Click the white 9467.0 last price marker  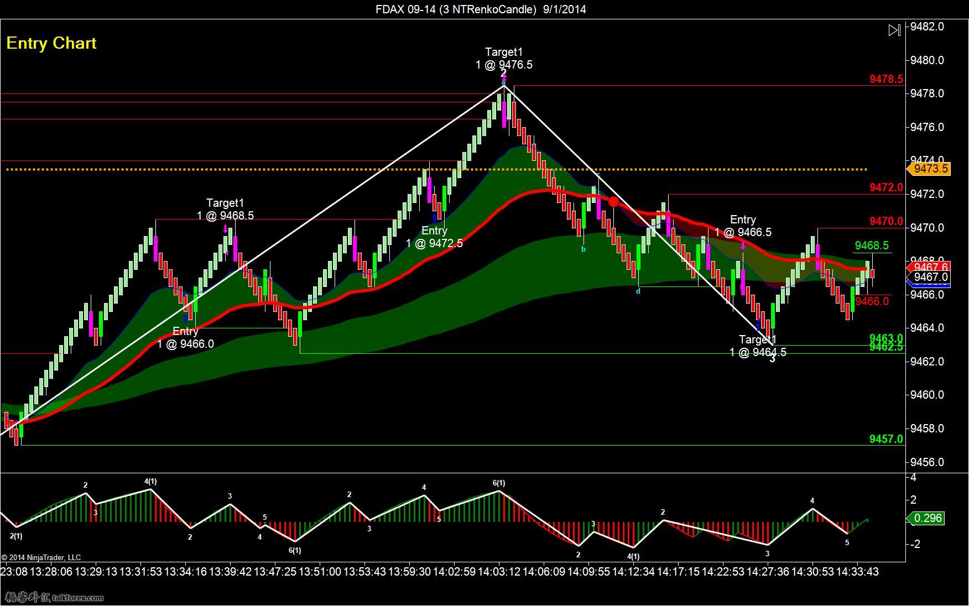click(x=929, y=277)
